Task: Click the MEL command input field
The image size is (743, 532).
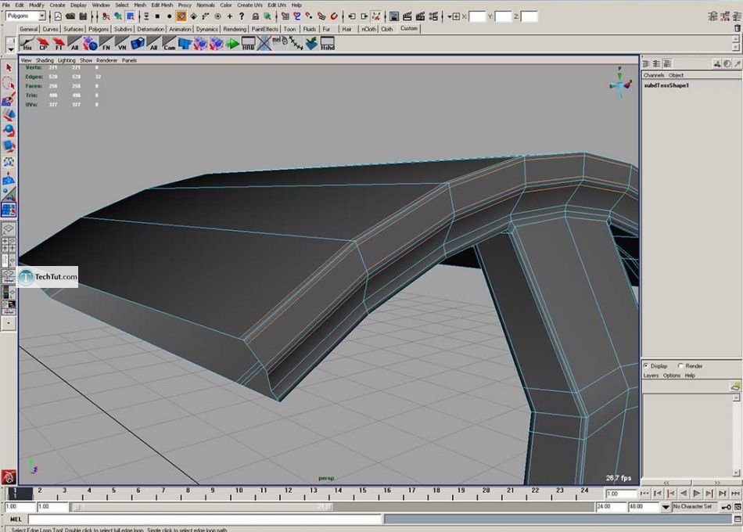Action: pyautogui.click(x=203, y=519)
